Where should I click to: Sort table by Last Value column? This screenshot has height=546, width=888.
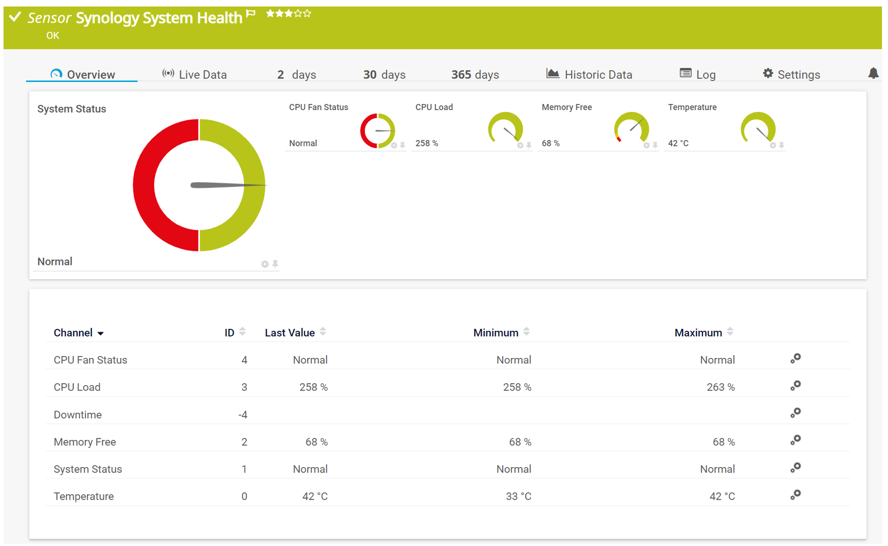(x=322, y=332)
